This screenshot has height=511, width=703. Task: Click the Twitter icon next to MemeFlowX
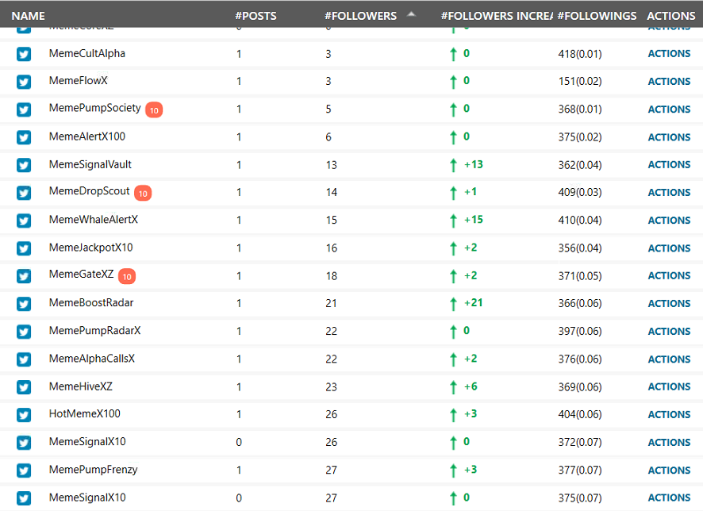point(24,82)
